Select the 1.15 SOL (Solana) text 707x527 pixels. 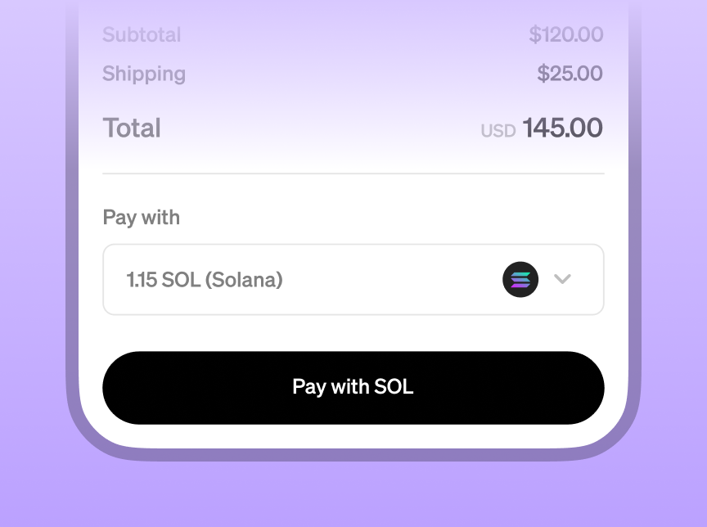pyautogui.click(x=205, y=280)
